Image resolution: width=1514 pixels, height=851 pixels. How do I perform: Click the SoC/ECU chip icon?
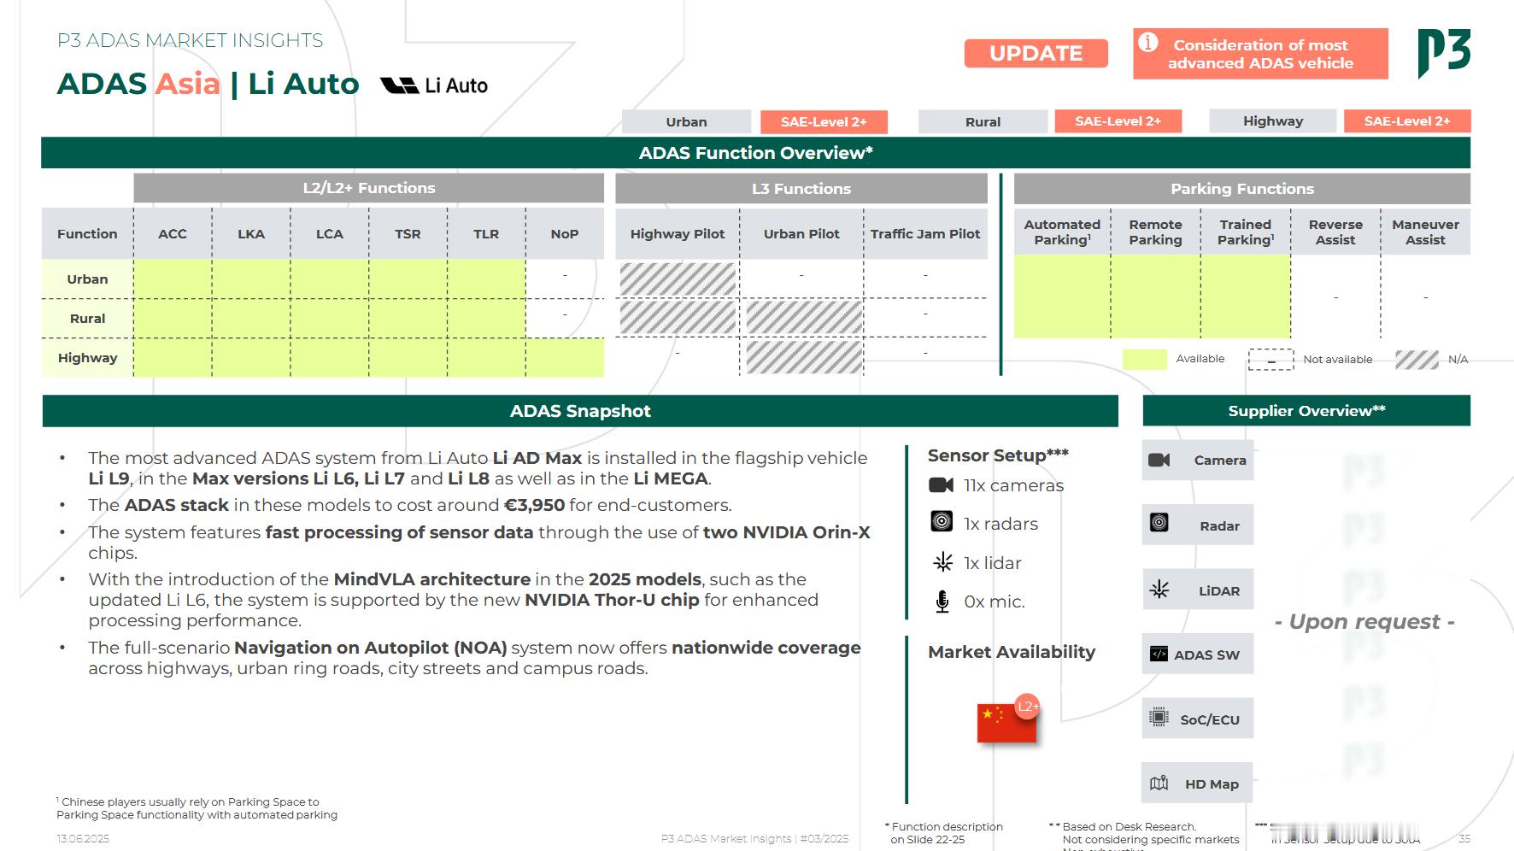pos(1159,718)
